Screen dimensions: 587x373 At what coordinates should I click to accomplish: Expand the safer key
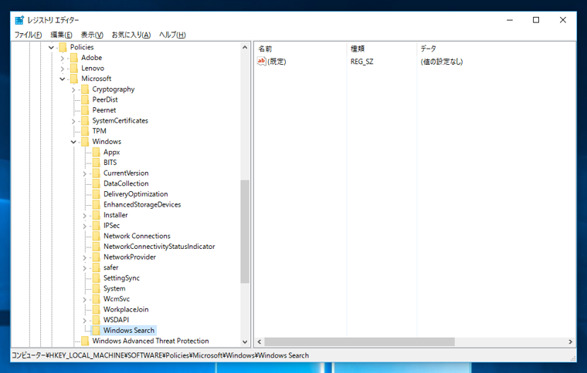click(x=85, y=267)
